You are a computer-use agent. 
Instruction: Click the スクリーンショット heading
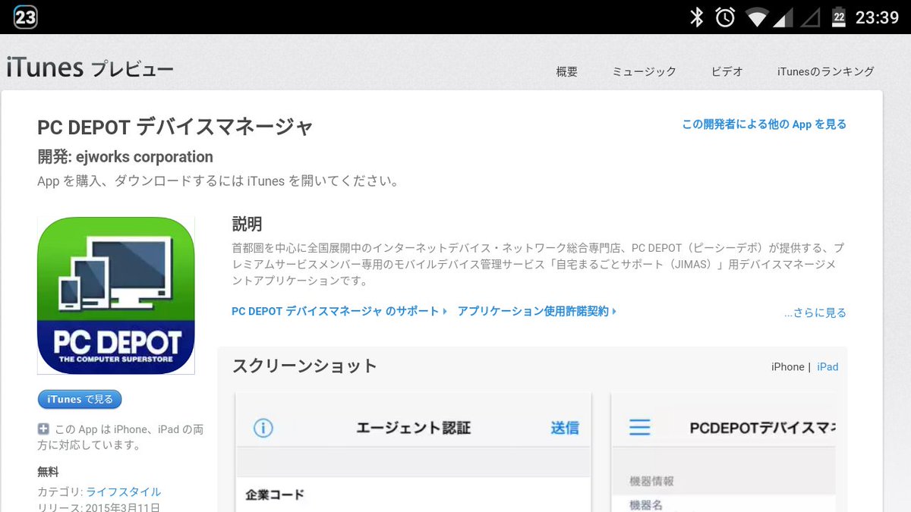pyautogui.click(x=304, y=366)
